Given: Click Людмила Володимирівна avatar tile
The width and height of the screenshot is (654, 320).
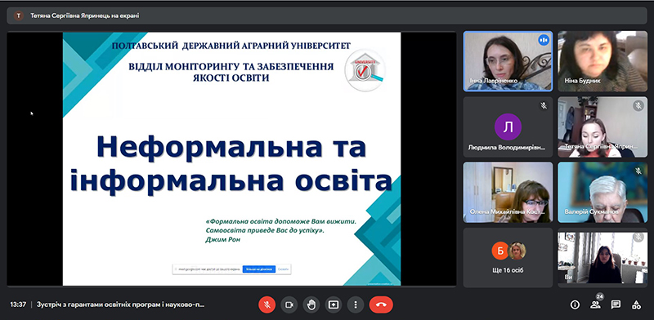Looking at the screenshot, I should click(508, 127).
